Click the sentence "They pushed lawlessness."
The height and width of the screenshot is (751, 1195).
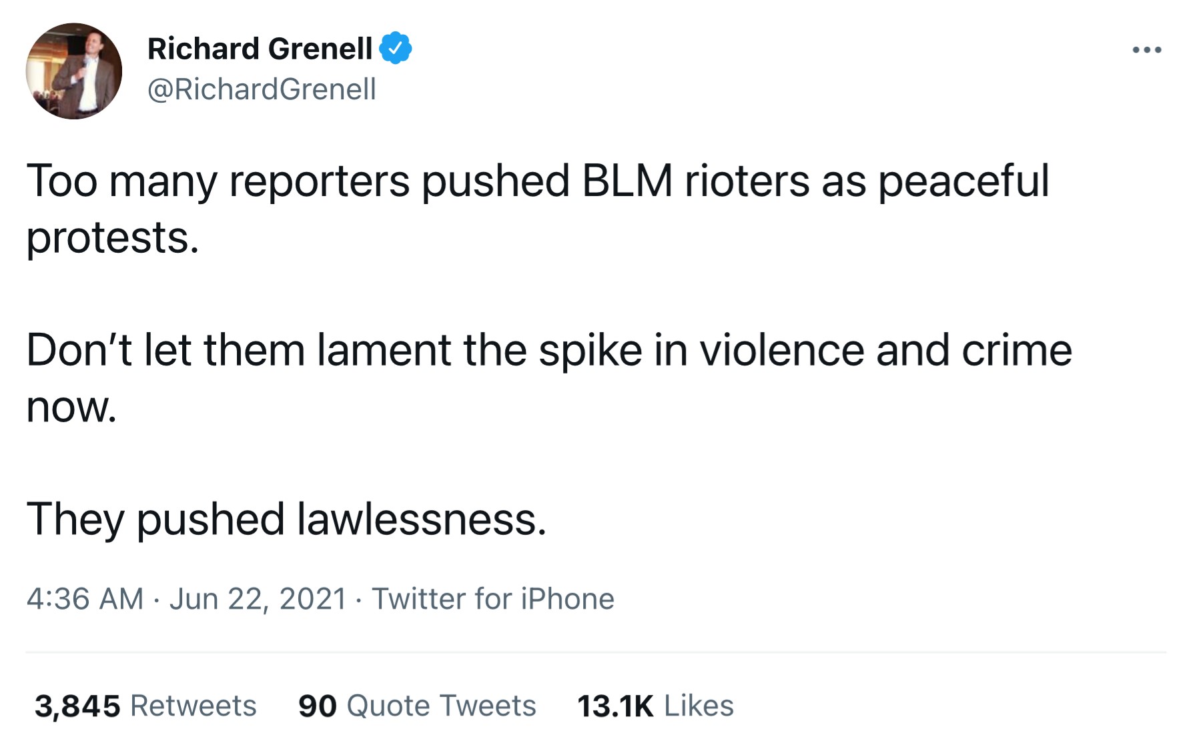[x=286, y=519]
